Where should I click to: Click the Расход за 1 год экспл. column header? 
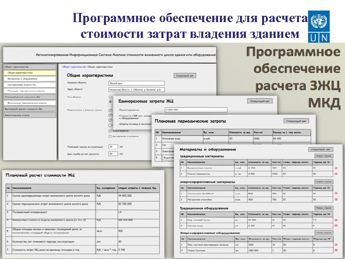tap(291, 132)
